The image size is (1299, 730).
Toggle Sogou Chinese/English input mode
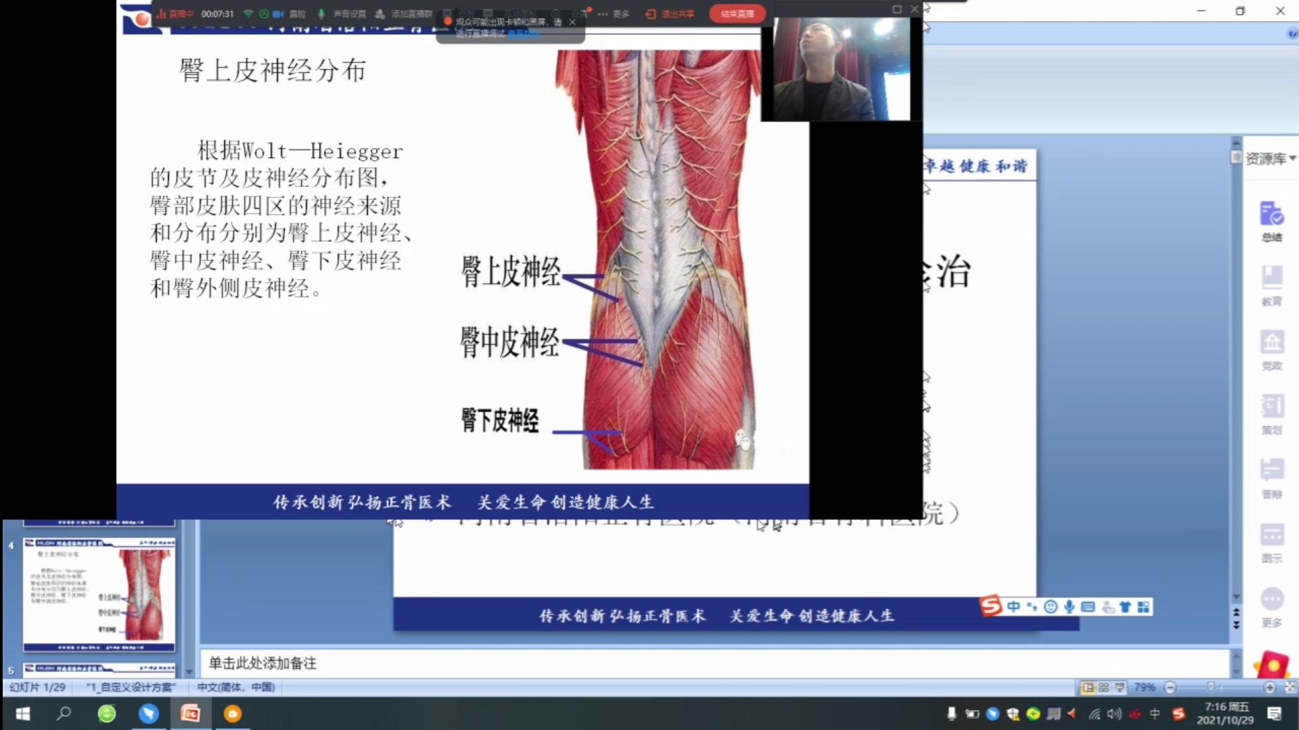click(1013, 607)
